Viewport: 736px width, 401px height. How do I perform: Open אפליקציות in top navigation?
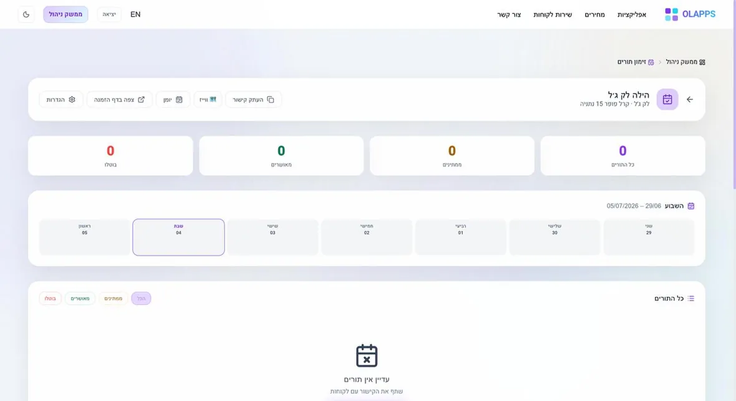[632, 14]
